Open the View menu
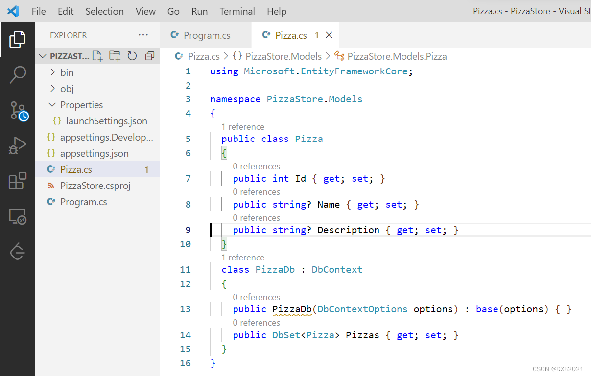The image size is (591, 376). pos(145,11)
